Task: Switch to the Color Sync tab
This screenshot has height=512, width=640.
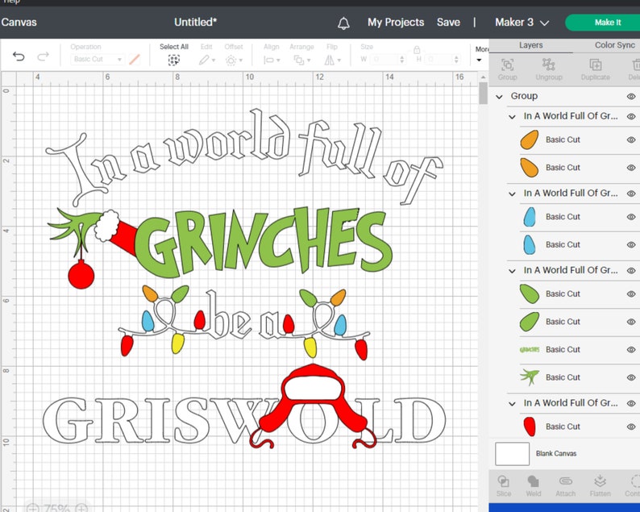Action: pos(615,45)
